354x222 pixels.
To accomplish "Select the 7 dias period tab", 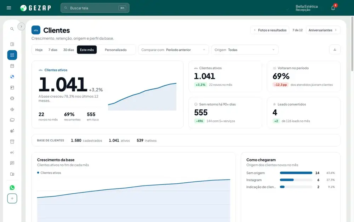I will coord(53,50).
